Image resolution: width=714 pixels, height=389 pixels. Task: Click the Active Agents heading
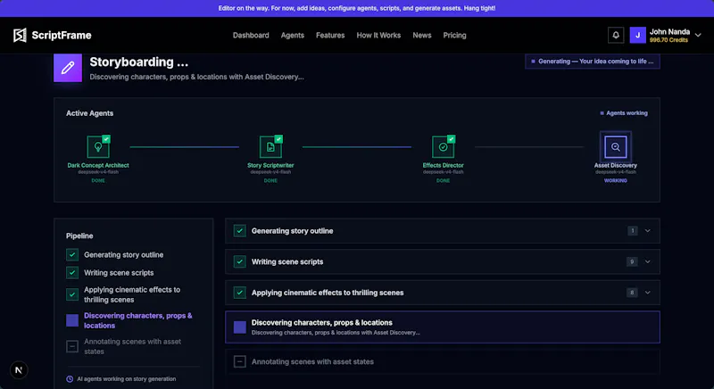pyautogui.click(x=90, y=113)
